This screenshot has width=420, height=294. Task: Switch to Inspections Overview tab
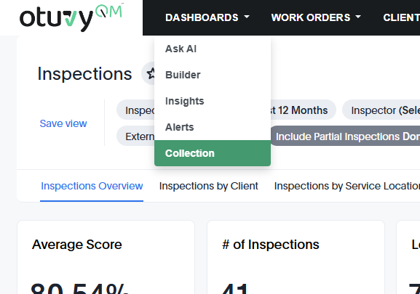point(92,186)
